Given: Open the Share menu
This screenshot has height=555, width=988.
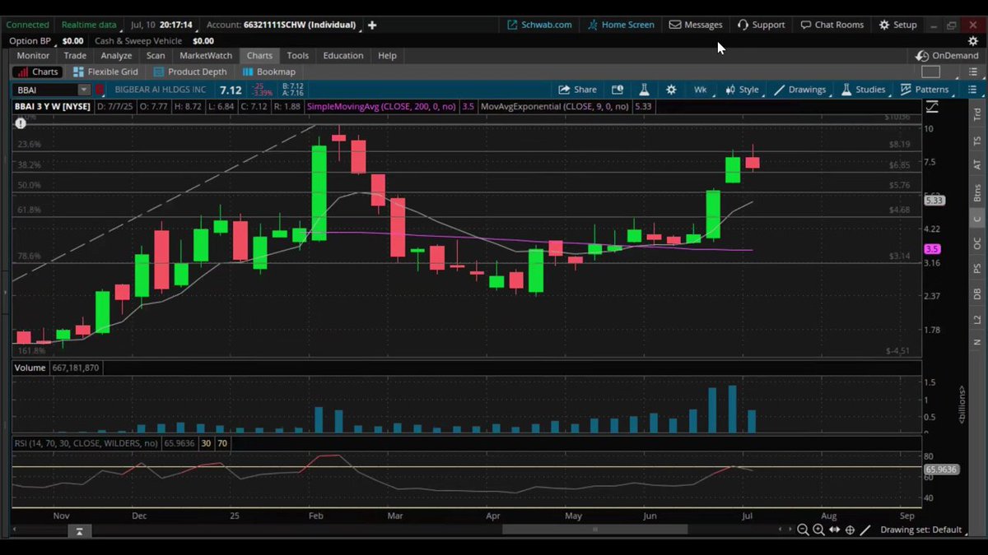Looking at the screenshot, I should (577, 90).
